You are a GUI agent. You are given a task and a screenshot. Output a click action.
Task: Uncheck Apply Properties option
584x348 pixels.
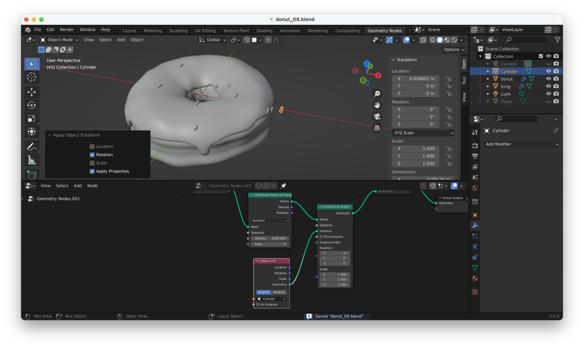coord(92,171)
